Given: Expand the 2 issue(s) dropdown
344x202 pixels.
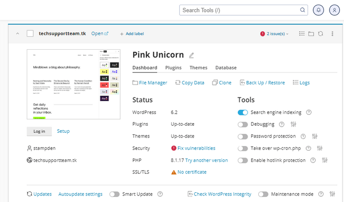Looking at the screenshot, I should click(x=275, y=34).
